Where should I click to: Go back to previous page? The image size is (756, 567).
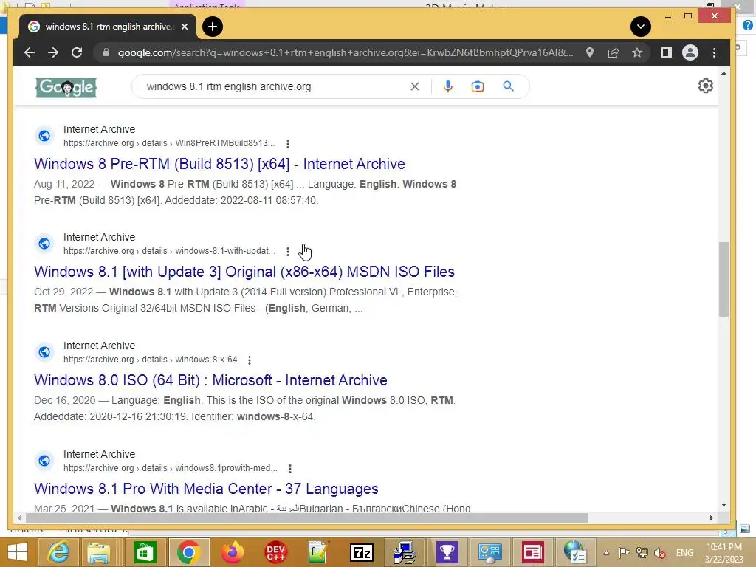[x=30, y=52]
